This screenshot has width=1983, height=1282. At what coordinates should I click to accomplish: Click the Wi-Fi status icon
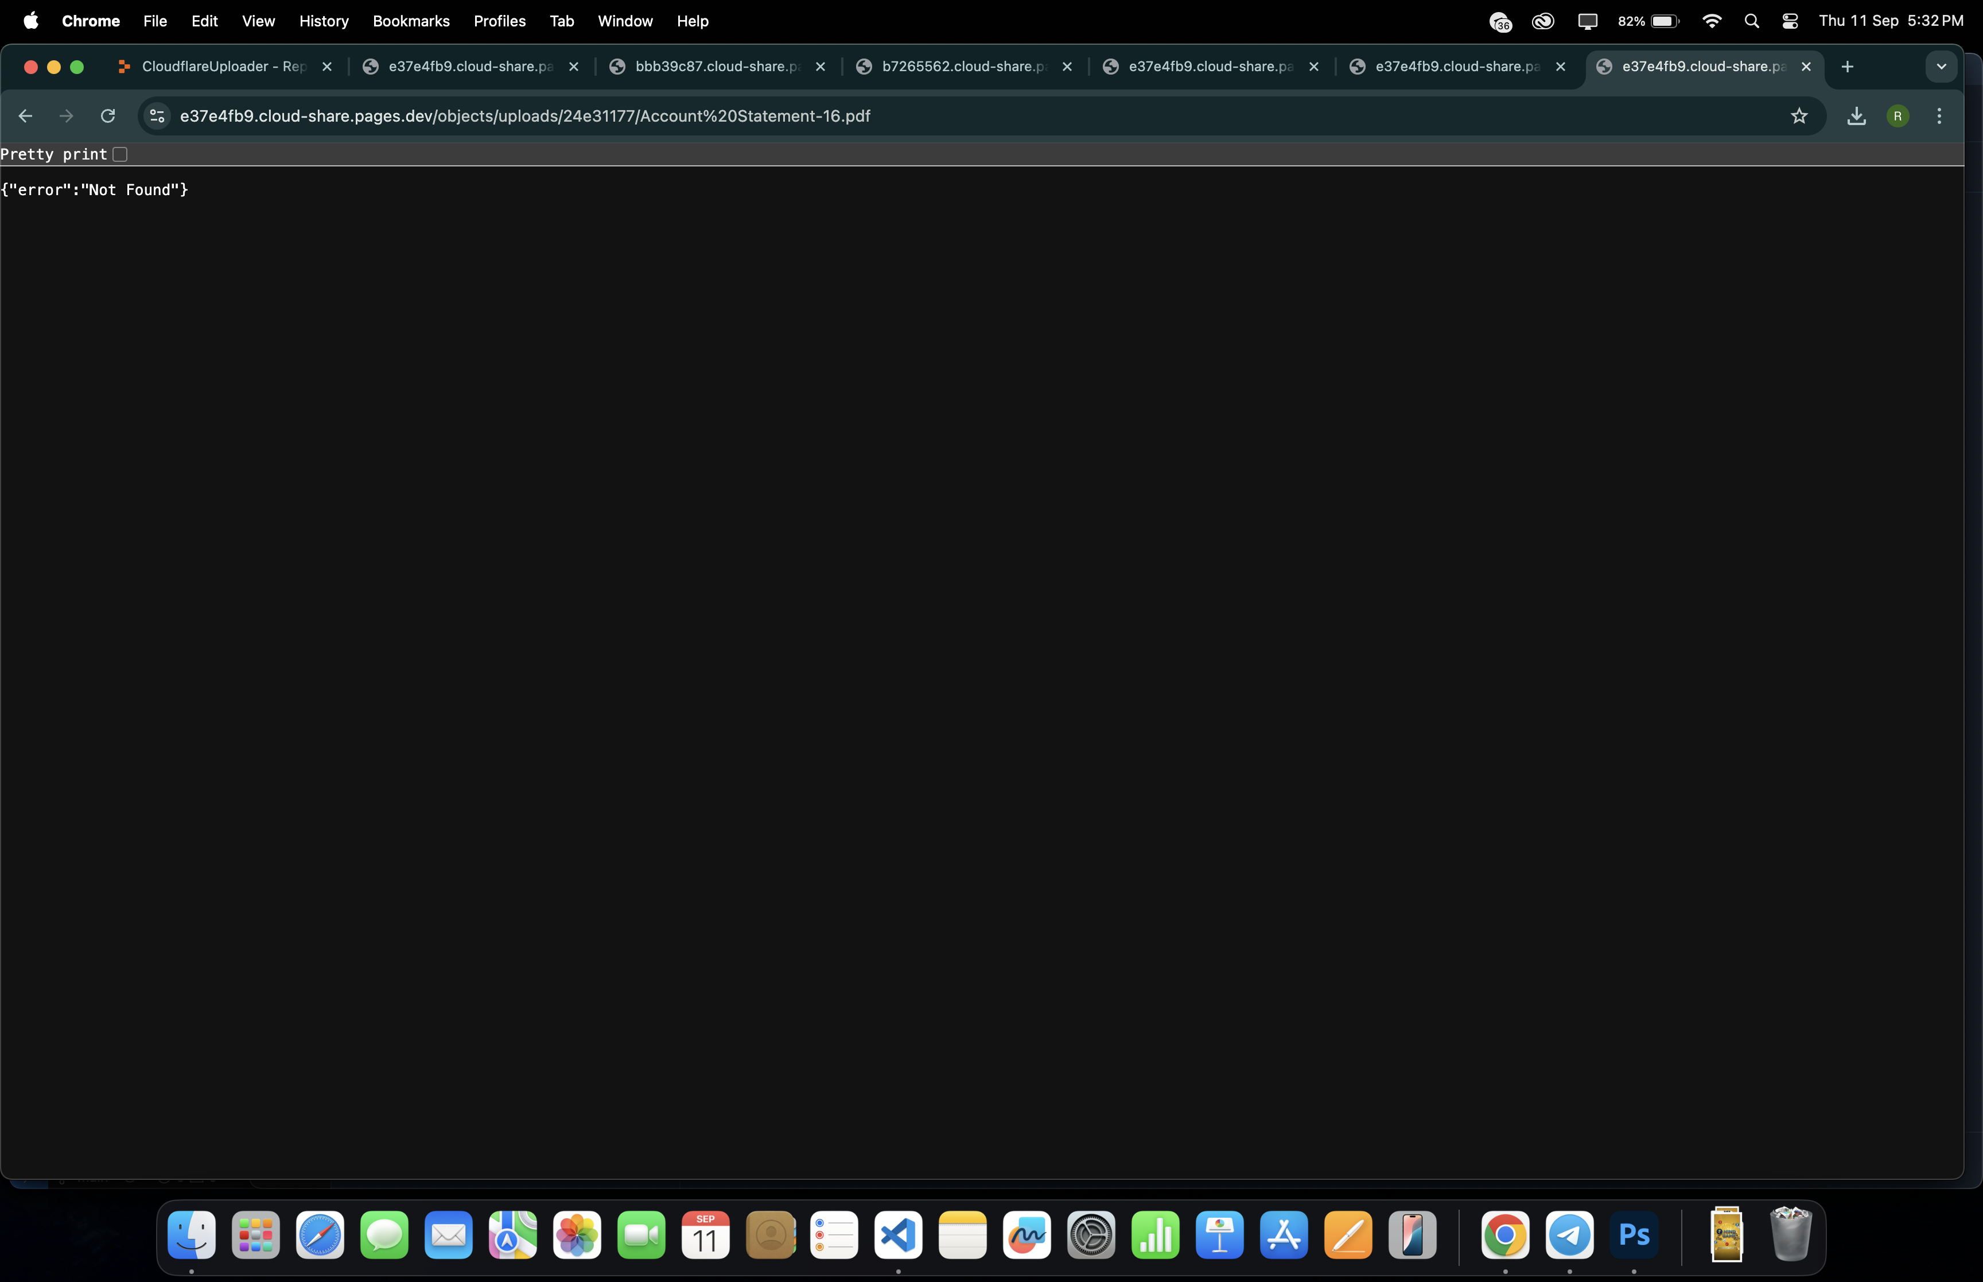(x=1712, y=21)
